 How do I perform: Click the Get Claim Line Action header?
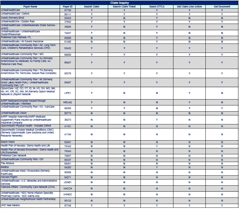(x=189, y=7)
